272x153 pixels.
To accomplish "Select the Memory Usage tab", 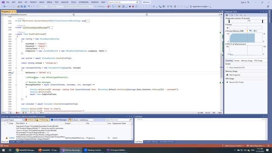I will click(x=246, y=61).
